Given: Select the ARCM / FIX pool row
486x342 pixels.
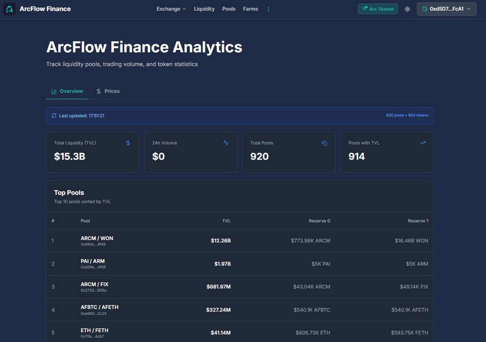Looking at the screenshot, I should click(x=240, y=287).
